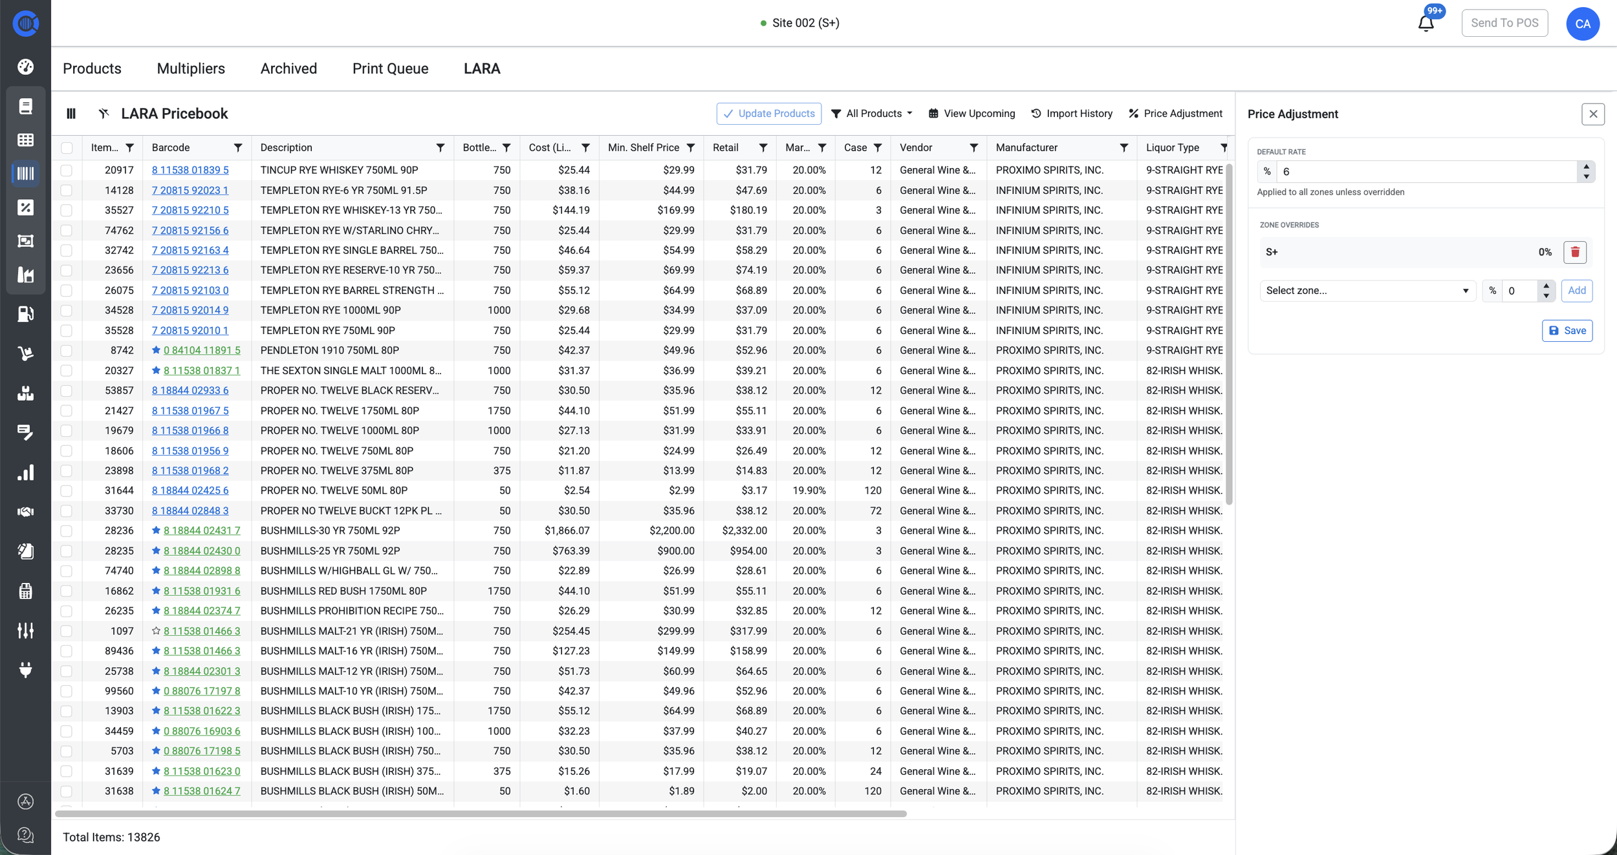Increase the zone override percent stepper

tap(1546, 286)
